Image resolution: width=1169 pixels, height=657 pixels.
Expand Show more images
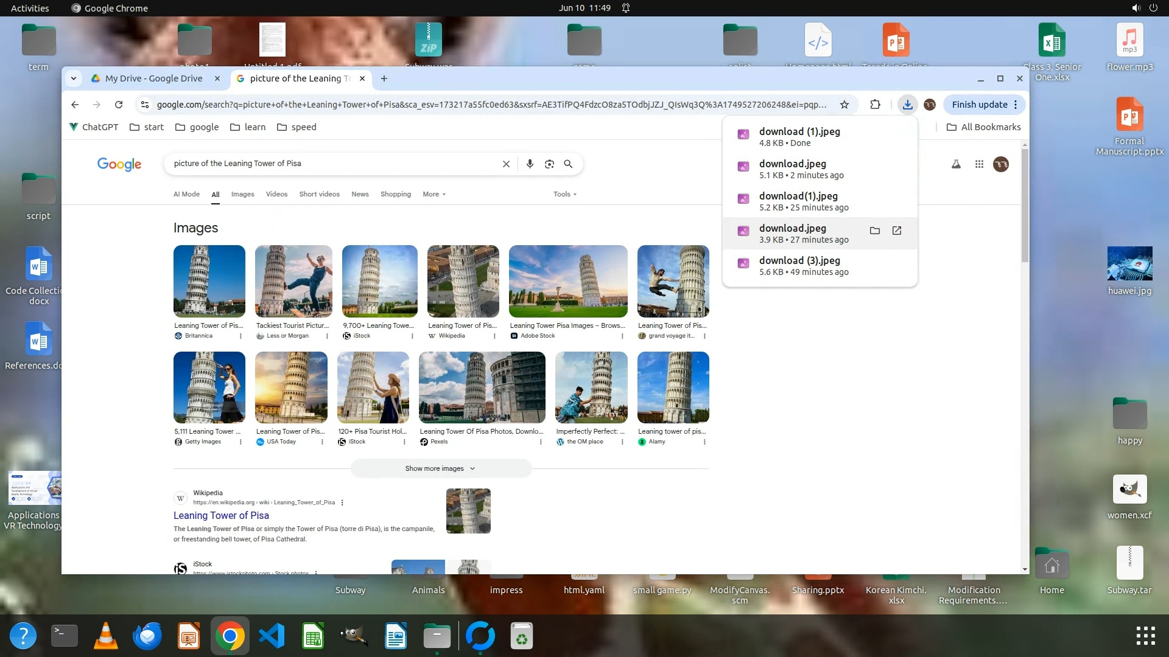coord(440,468)
